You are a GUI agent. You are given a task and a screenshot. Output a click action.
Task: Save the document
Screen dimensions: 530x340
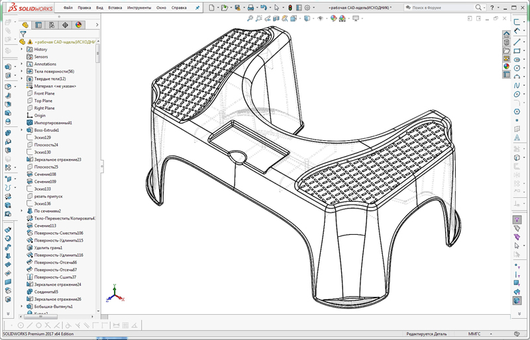click(237, 7)
